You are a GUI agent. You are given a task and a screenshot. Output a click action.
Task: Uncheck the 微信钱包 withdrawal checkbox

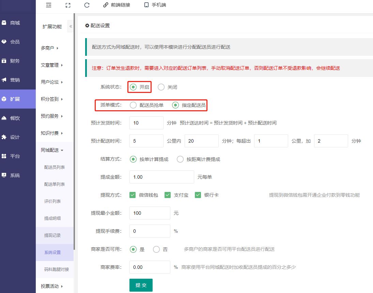click(x=133, y=195)
